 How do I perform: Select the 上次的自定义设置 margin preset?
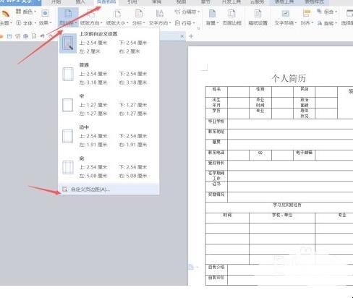pyautogui.click(x=109, y=43)
